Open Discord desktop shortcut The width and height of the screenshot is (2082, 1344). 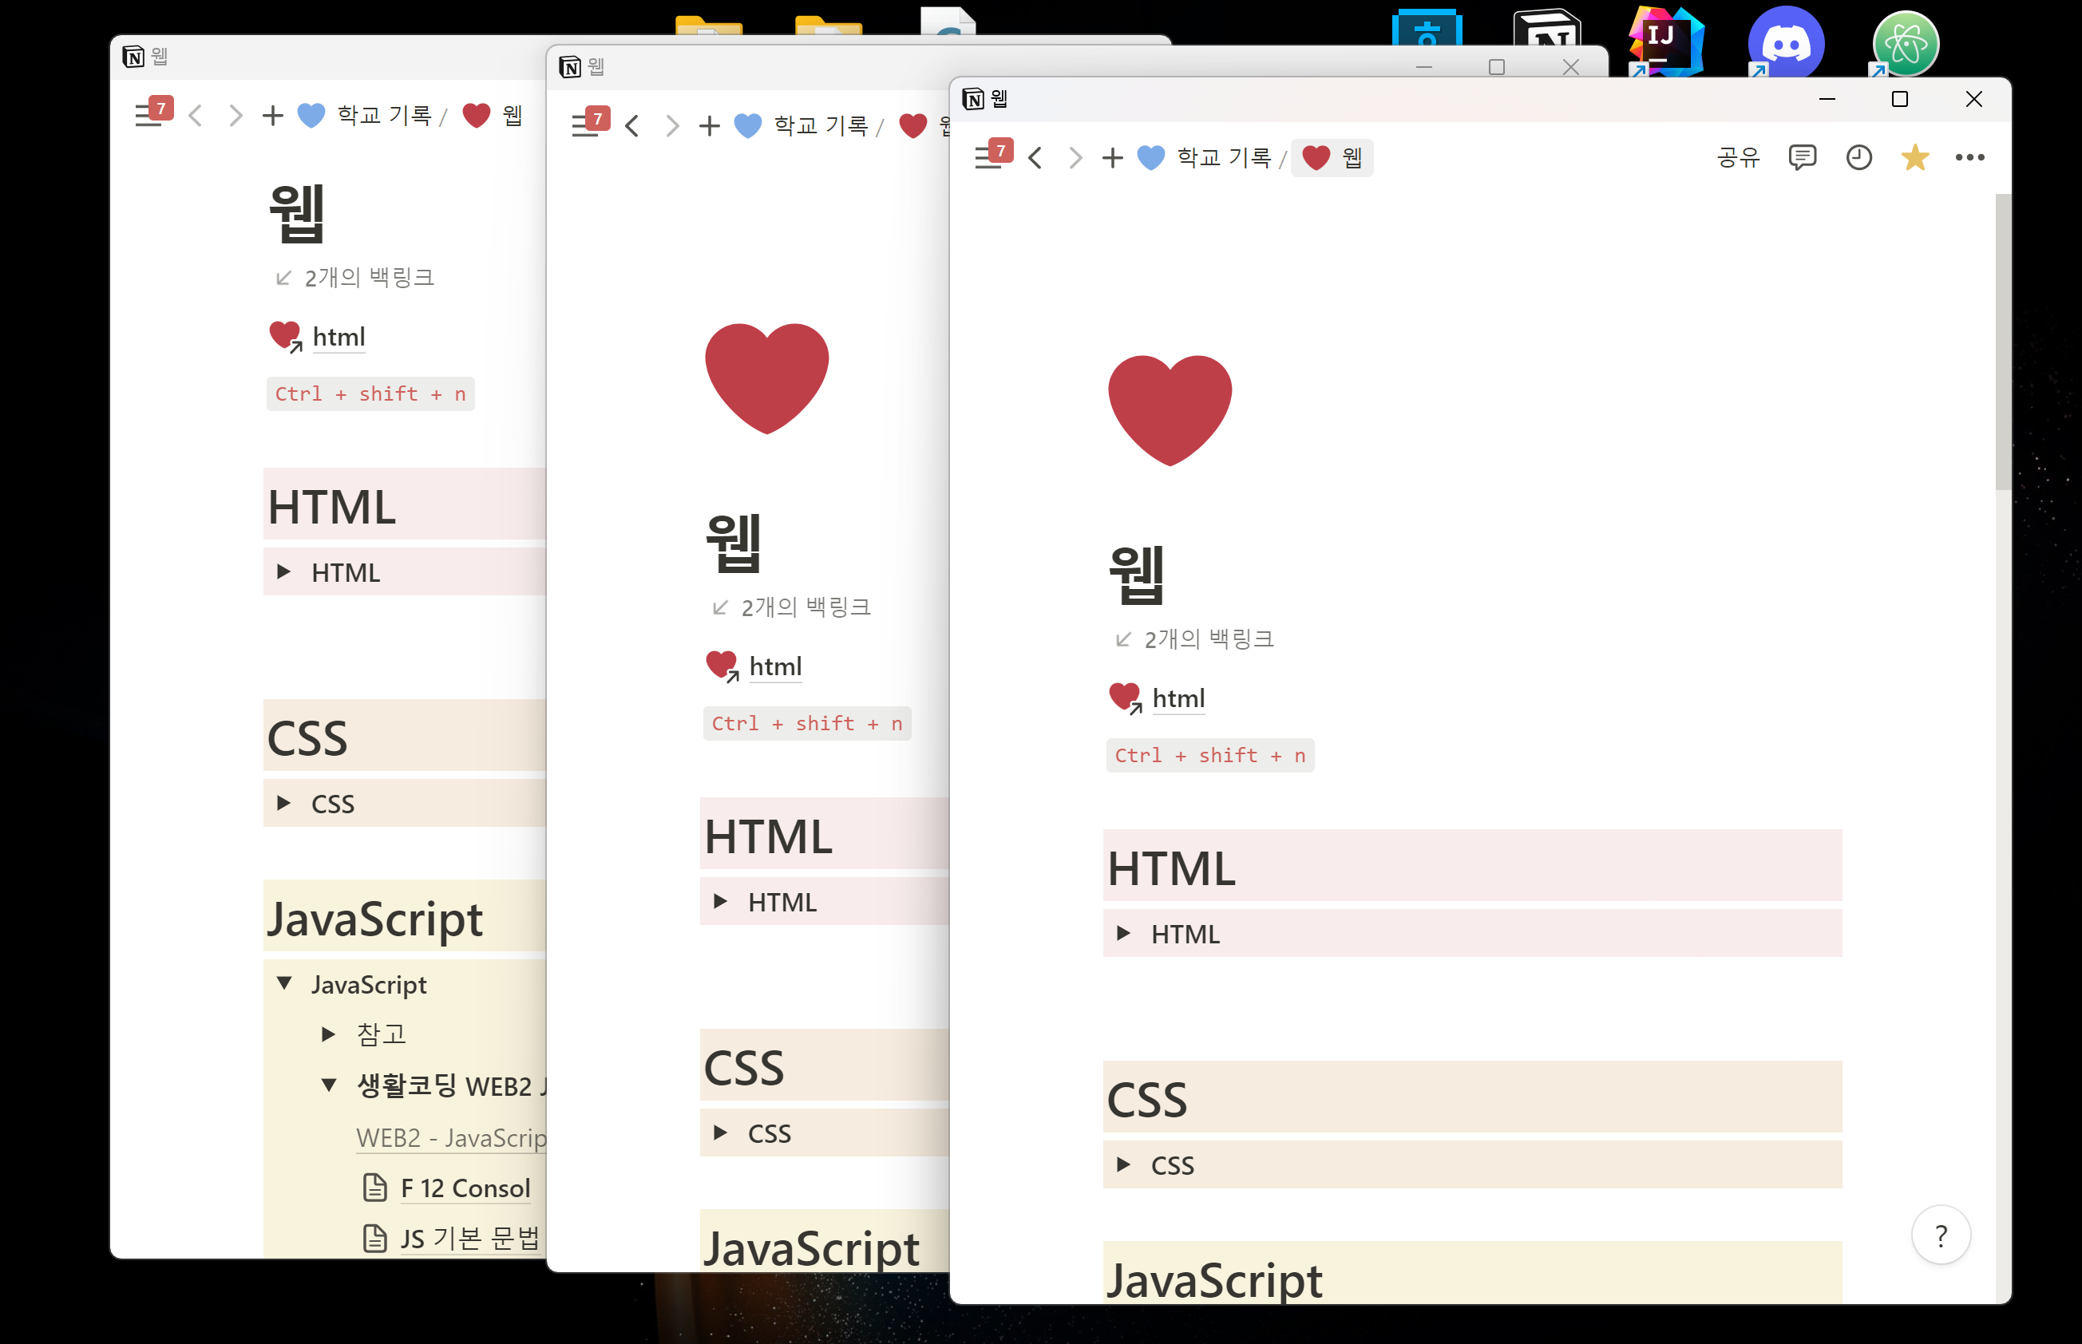point(1785,44)
